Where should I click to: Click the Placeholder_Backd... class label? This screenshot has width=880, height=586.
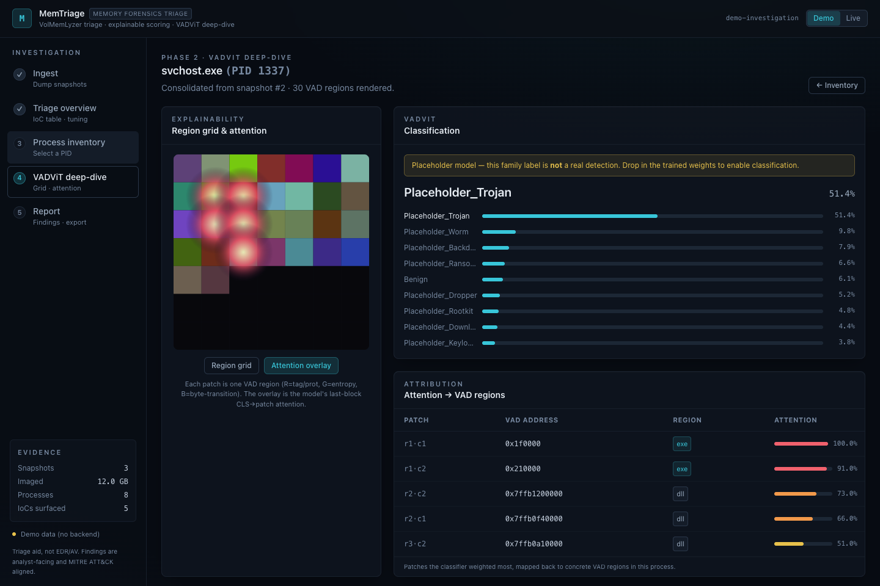pos(439,248)
